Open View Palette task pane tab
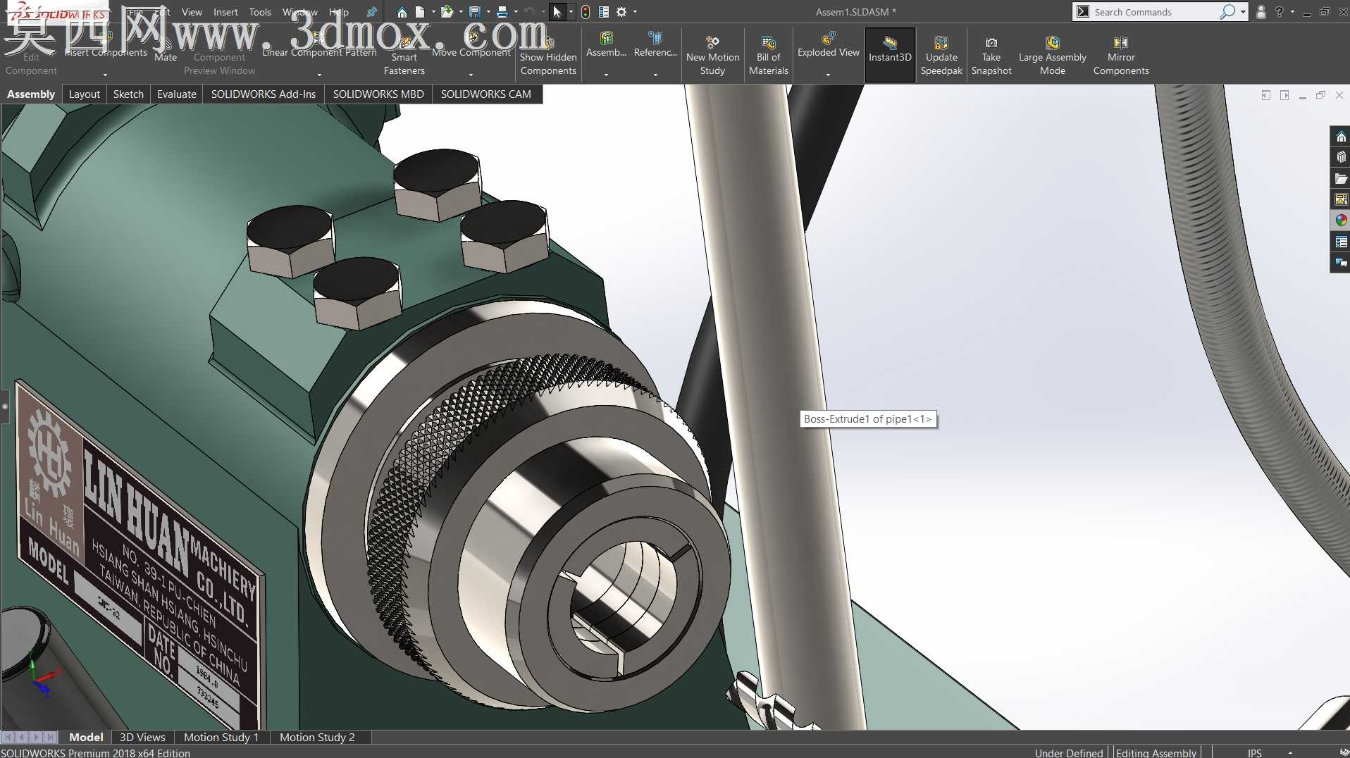 point(1341,200)
